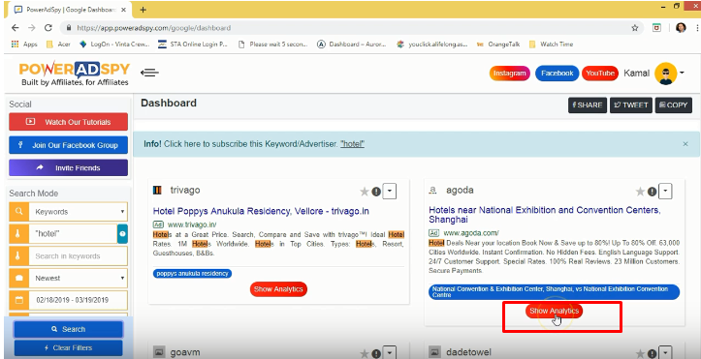701x359 pixels.
Task: Report agoda ad via exclamation icon
Action: click(653, 192)
